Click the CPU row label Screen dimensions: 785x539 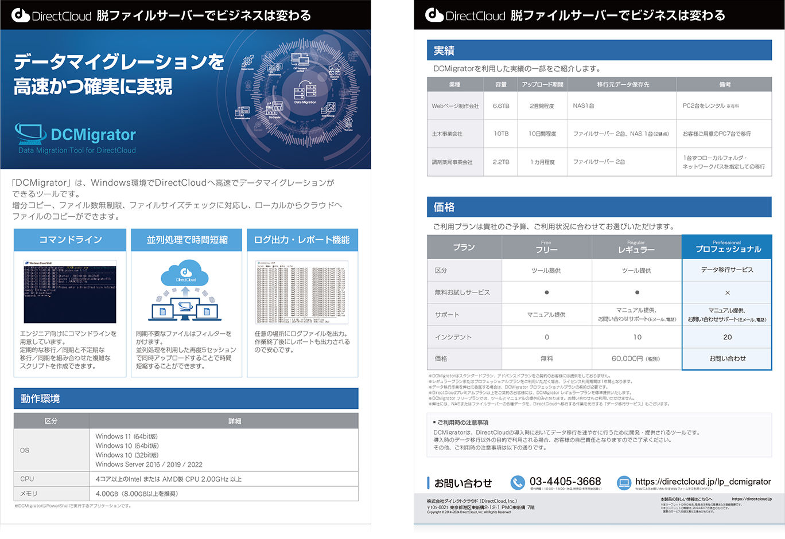(27, 479)
